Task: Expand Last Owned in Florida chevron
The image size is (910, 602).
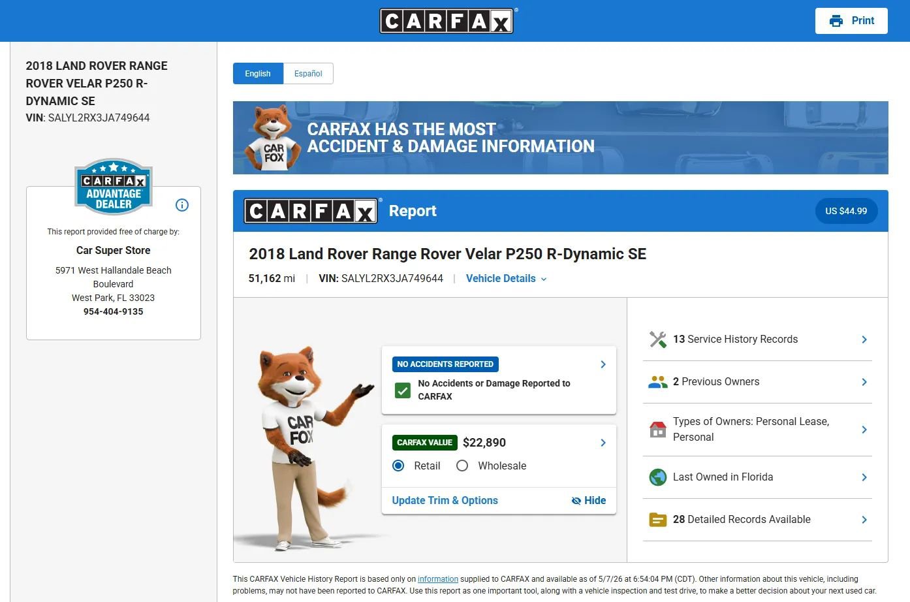Action: [864, 477]
